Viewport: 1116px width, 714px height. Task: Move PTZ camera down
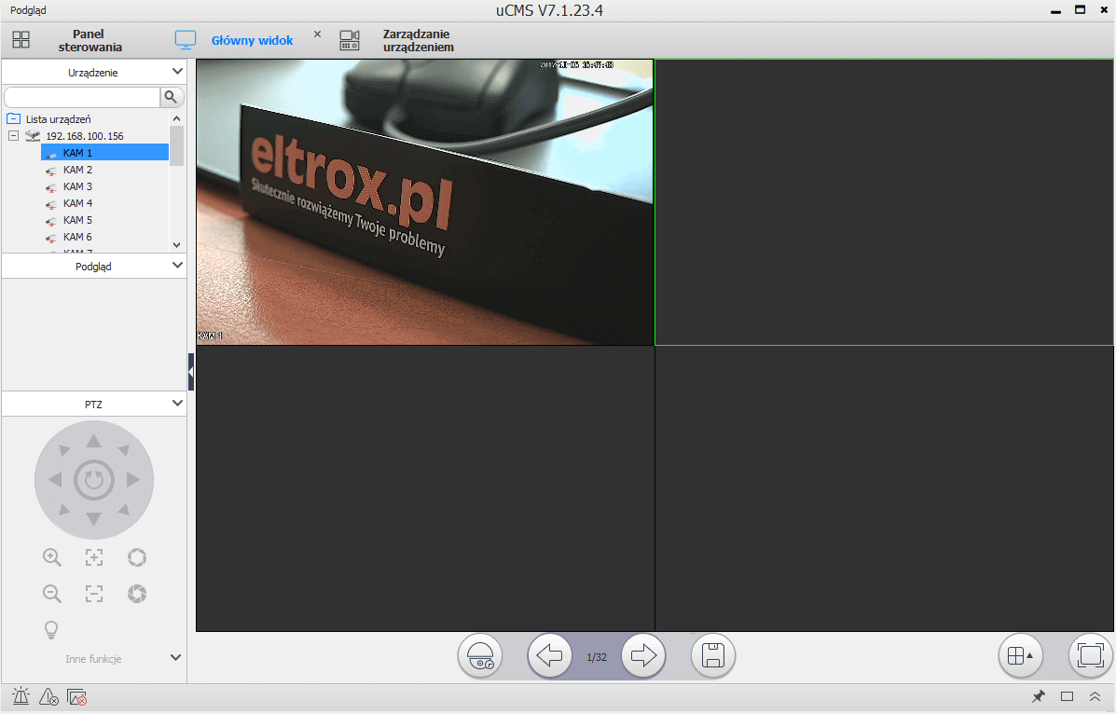[x=93, y=518]
